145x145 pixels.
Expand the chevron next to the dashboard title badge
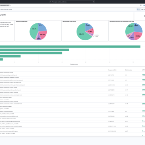[11, 5]
